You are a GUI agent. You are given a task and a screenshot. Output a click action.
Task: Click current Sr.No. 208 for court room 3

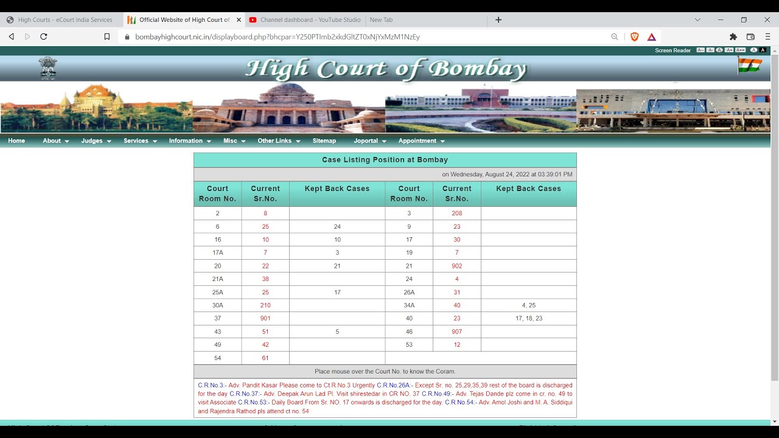pos(457,214)
